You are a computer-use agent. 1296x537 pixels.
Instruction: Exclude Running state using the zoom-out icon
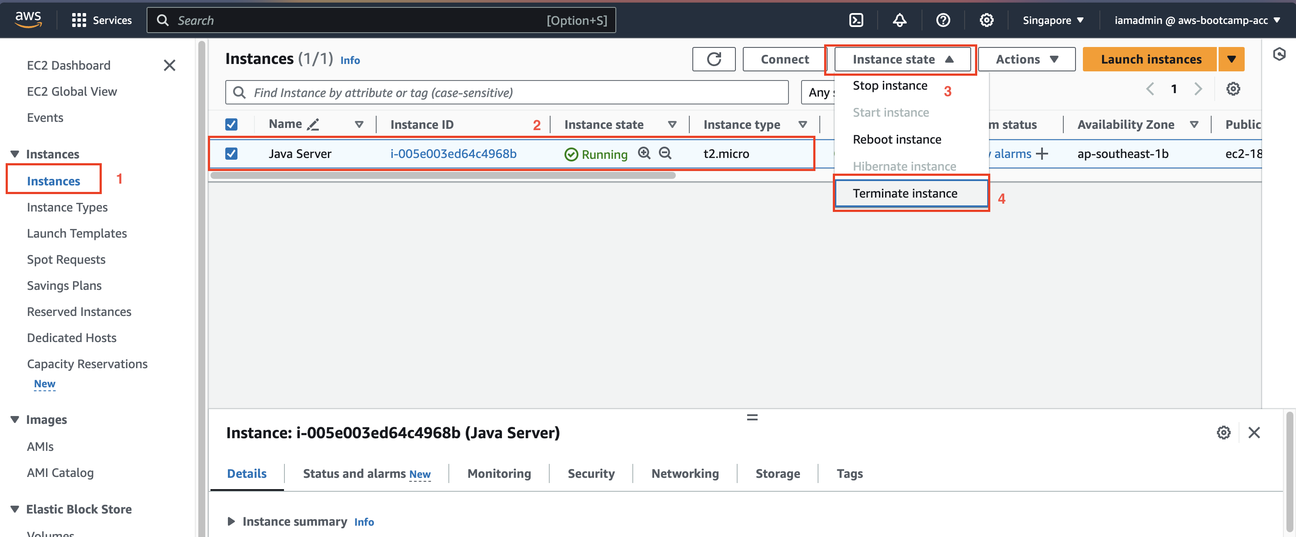pos(665,154)
